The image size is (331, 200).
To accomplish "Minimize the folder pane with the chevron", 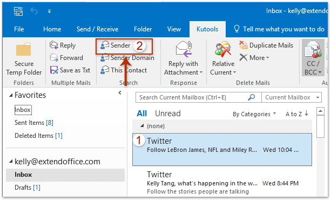I will (x=120, y=92).
